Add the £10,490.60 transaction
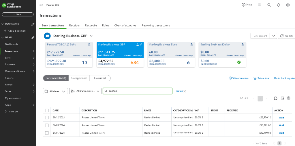The image size is (295, 146). [281, 133]
